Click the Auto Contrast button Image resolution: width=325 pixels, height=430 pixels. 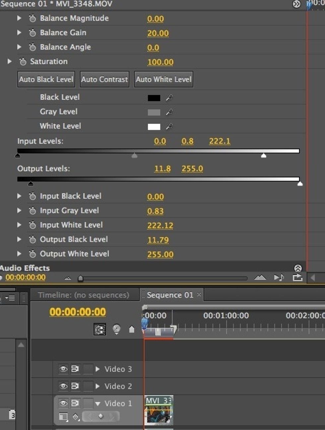104,79
